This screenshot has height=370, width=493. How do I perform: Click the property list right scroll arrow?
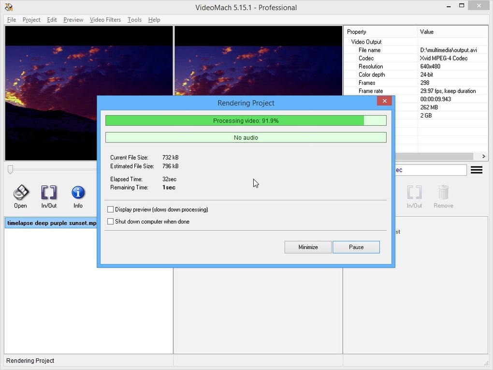[483, 156]
